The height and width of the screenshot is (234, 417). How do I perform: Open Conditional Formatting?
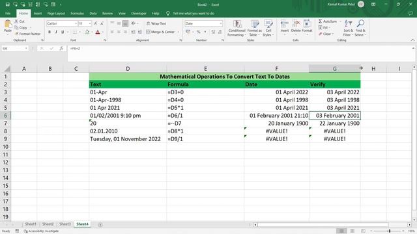[237, 29]
